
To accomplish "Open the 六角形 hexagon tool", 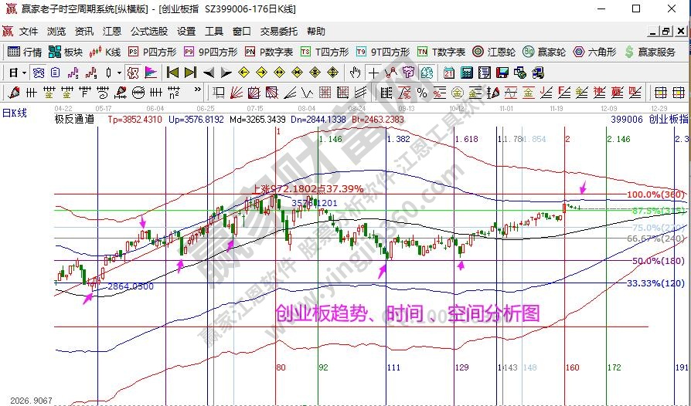I will pyautogui.click(x=594, y=52).
